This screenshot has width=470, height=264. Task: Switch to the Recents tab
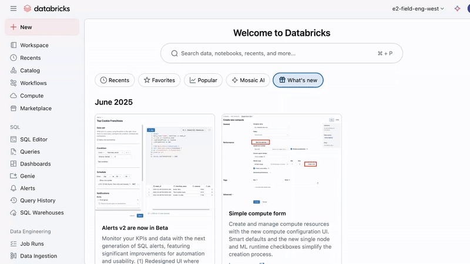click(115, 80)
